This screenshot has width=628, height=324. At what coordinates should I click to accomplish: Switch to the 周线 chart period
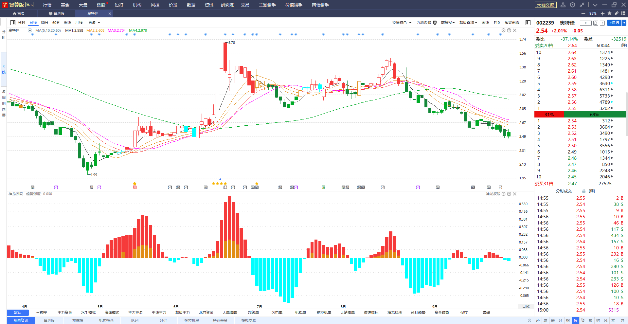(67, 23)
